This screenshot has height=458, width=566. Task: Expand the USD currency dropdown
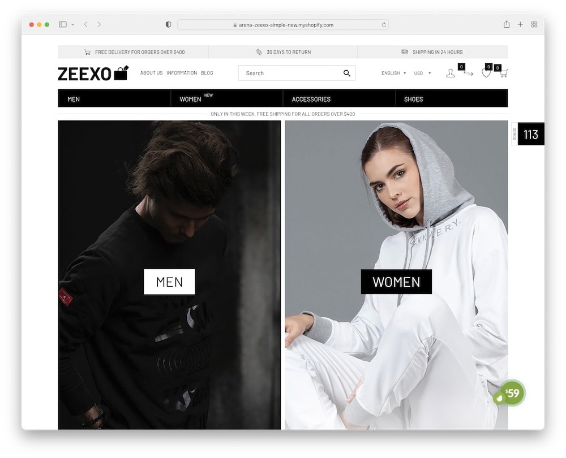(x=422, y=73)
